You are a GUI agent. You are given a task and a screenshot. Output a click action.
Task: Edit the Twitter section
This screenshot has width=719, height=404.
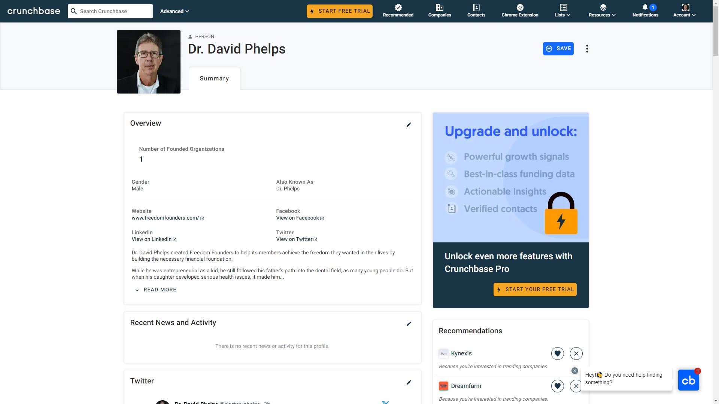(x=409, y=382)
